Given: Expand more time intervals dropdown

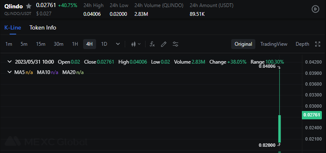Looking at the screenshot, I should (118, 44).
